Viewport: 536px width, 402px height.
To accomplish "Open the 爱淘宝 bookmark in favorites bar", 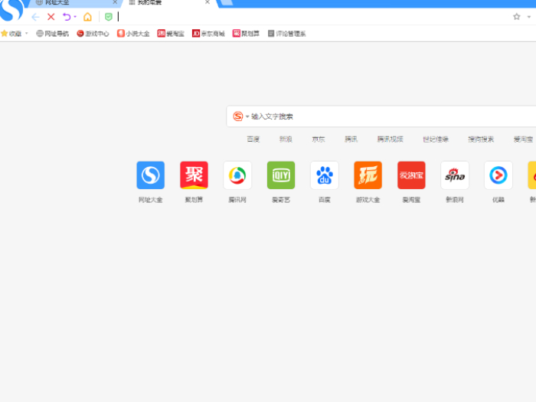I will click(x=171, y=34).
